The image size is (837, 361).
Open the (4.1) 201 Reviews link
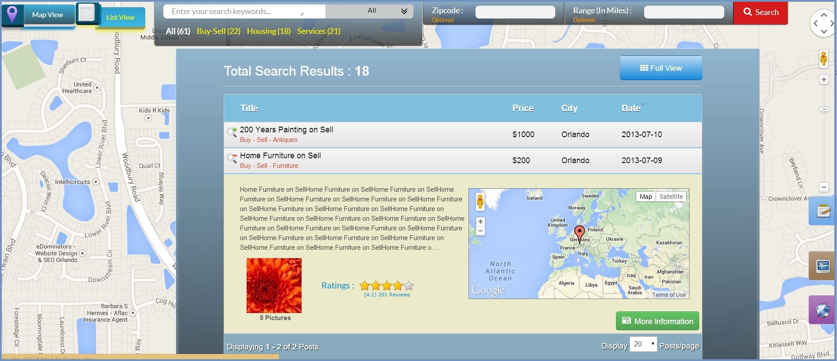[387, 295]
